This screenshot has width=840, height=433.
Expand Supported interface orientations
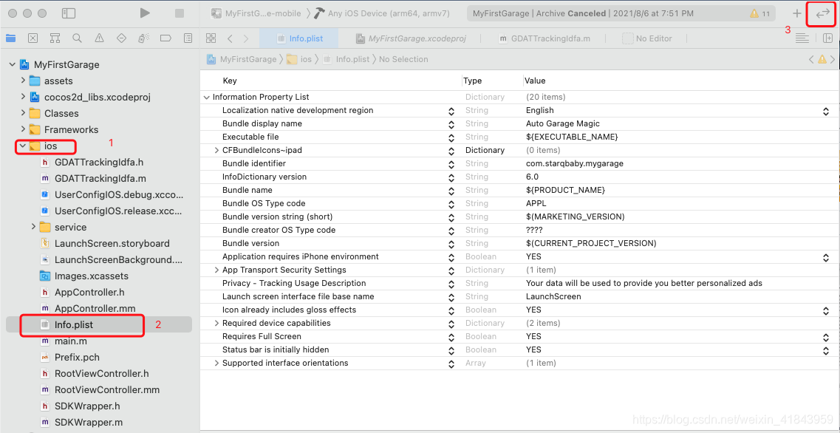(217, 363)
